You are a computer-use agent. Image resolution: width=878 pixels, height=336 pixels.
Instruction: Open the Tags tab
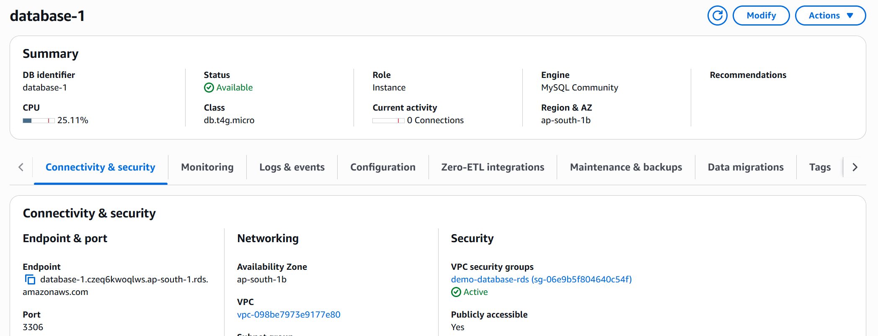819,167
